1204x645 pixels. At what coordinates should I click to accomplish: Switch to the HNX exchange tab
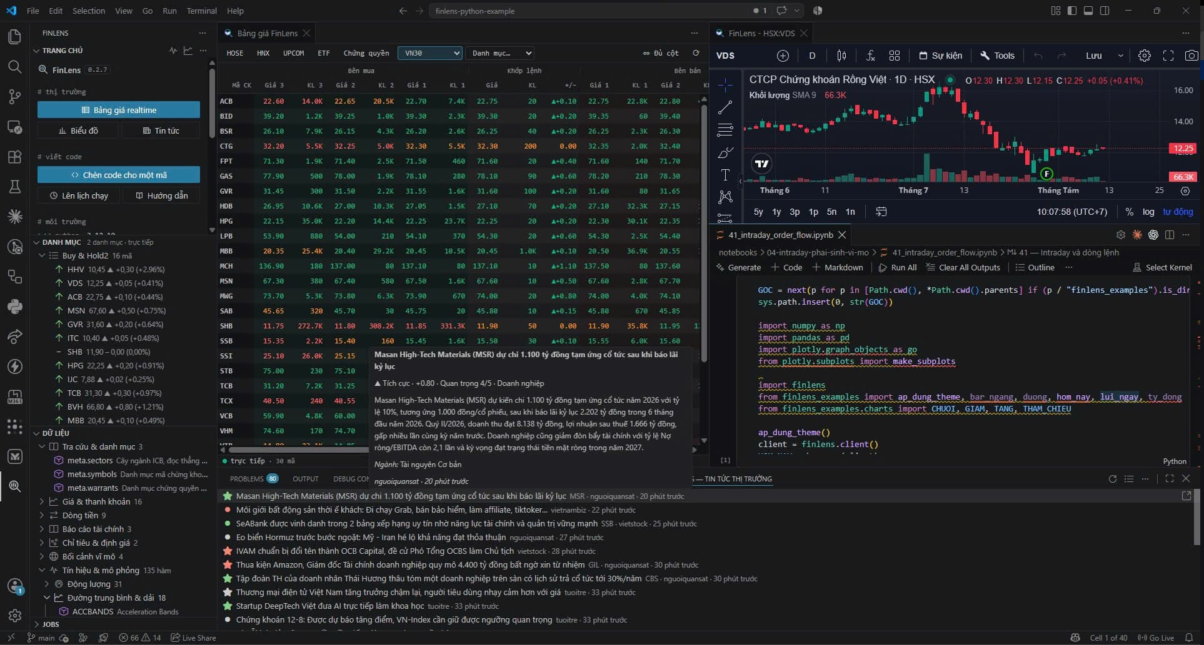(263, 53)
